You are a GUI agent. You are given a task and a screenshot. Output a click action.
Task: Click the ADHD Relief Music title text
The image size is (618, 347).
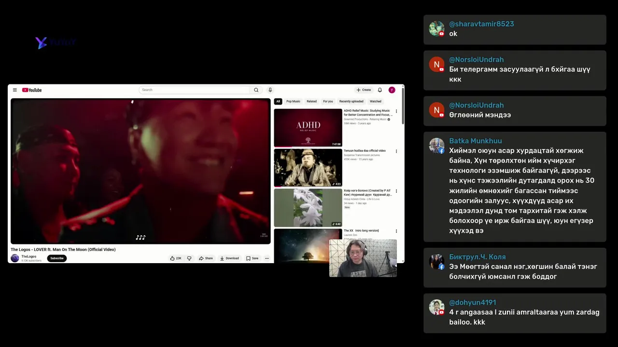(x=367, y=113)
